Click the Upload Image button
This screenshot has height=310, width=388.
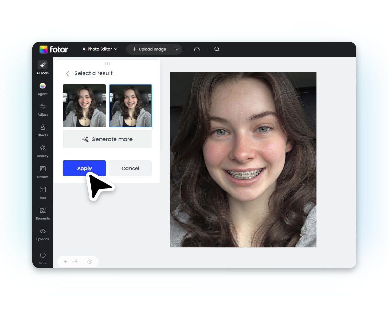tap(149, 49)
